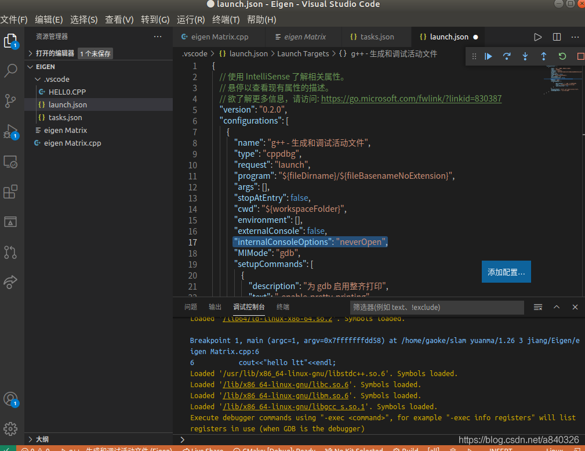Image resolution: width=585 pixels, height=451 pixels.
Task: Click the 1 个未保存 badge
Action: (x=96, y=54)
